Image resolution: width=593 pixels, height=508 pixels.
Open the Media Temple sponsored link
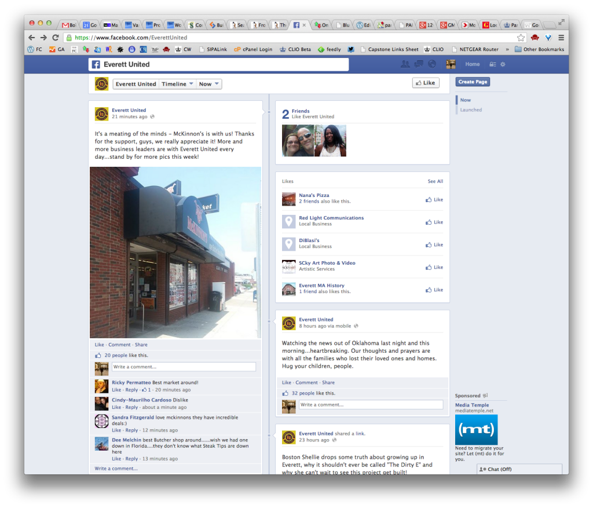click(x=472, y=405)
